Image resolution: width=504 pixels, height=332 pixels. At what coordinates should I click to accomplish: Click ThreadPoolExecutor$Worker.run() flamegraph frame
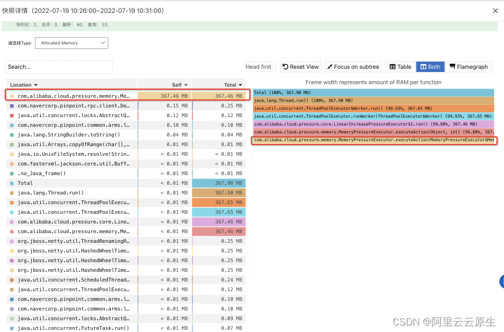(x=373, y=109)
